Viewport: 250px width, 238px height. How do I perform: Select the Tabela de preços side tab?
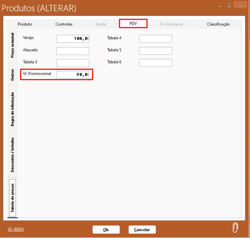[x=13, y=198]
